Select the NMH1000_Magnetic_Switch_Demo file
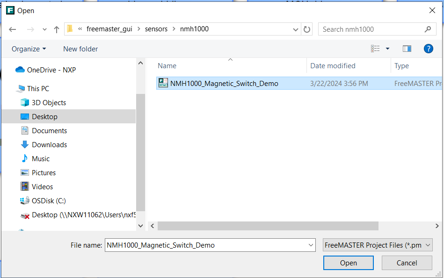444x278 pixels. point(299,84)
